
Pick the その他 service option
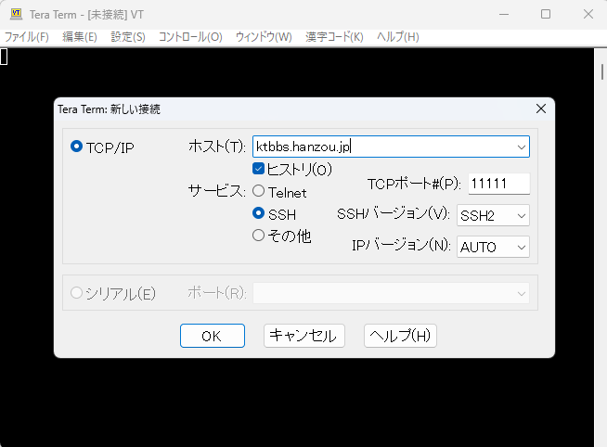pyautogui.click(x=259, y=236)
